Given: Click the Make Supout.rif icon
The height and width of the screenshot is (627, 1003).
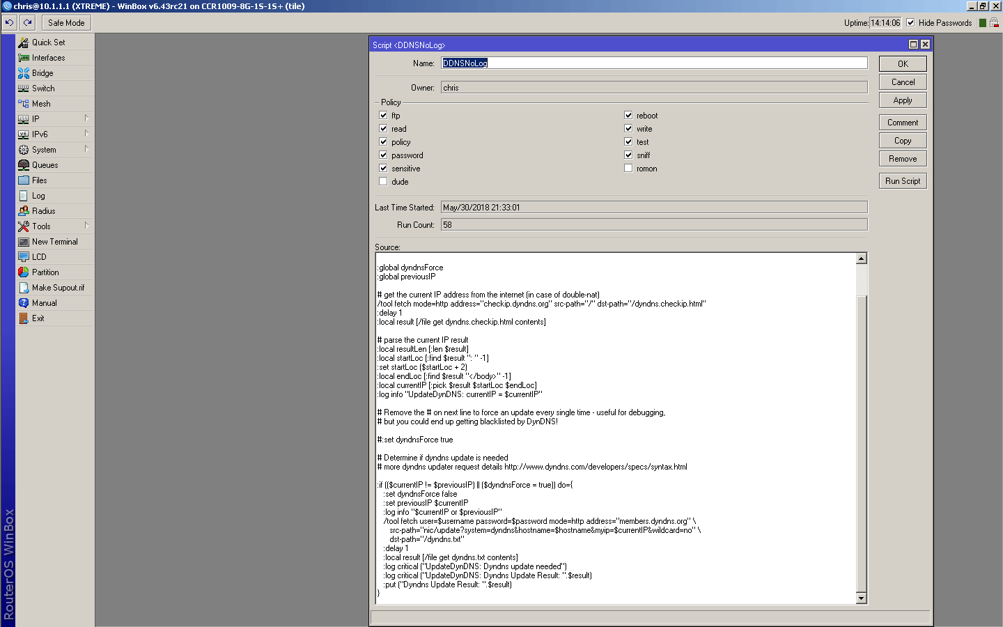Looking at the screenshot, I should 24,288.
